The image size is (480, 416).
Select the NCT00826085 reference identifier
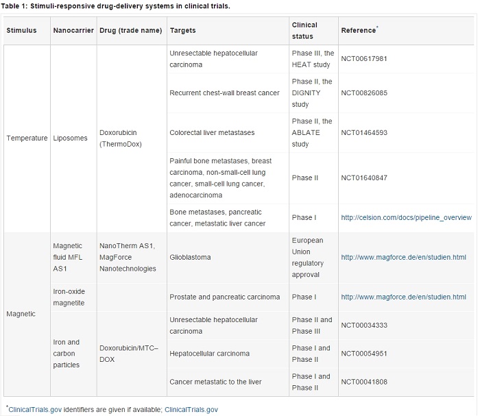[364, 93]
